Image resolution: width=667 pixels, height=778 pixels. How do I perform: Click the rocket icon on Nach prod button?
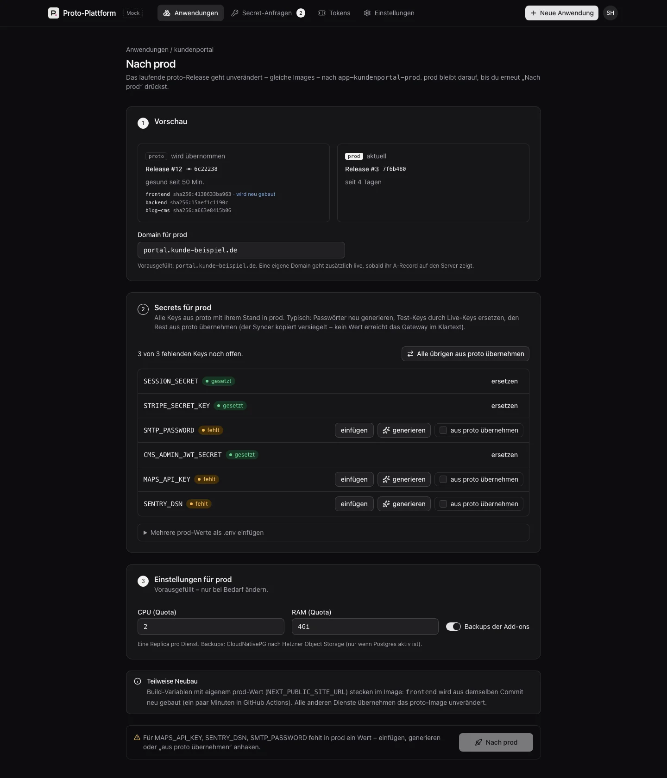click(x=478, y=742)
